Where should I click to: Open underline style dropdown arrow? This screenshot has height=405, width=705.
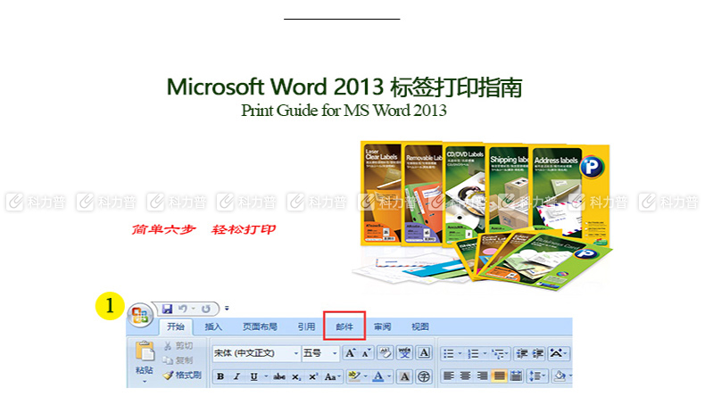tap(266, 376)
